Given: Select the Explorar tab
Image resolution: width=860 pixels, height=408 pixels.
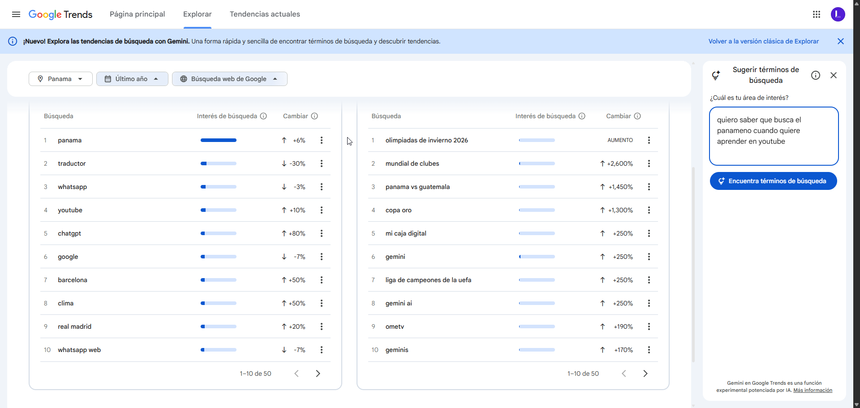Looking at the screenshot, I should pyautogui.click(x=198, y=14).
